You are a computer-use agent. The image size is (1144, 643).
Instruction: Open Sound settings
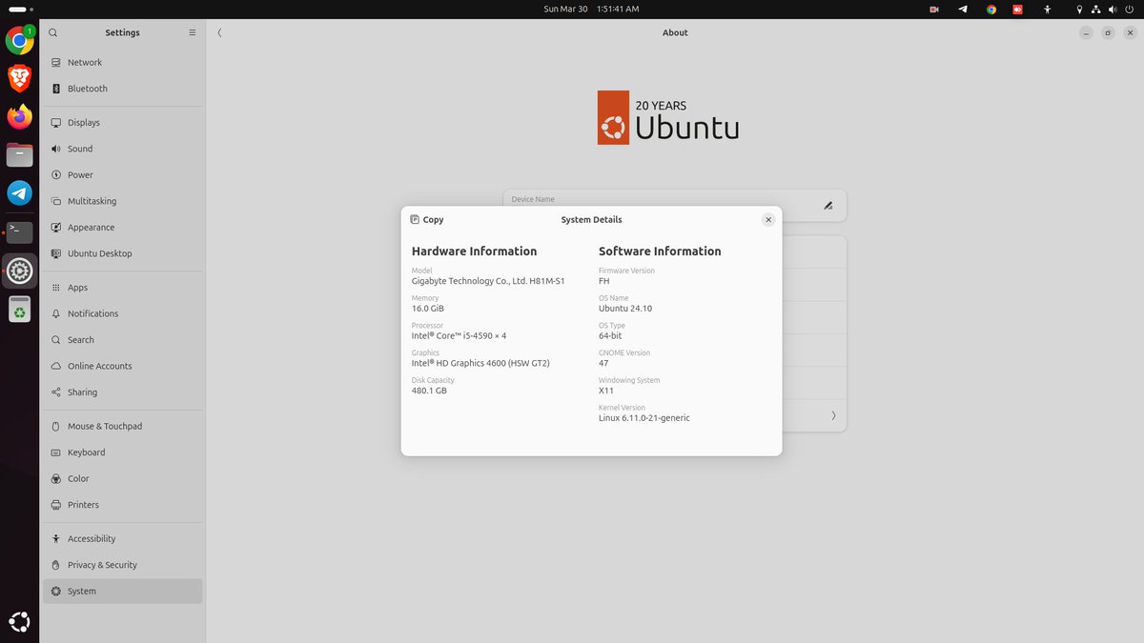click(123, 149)
